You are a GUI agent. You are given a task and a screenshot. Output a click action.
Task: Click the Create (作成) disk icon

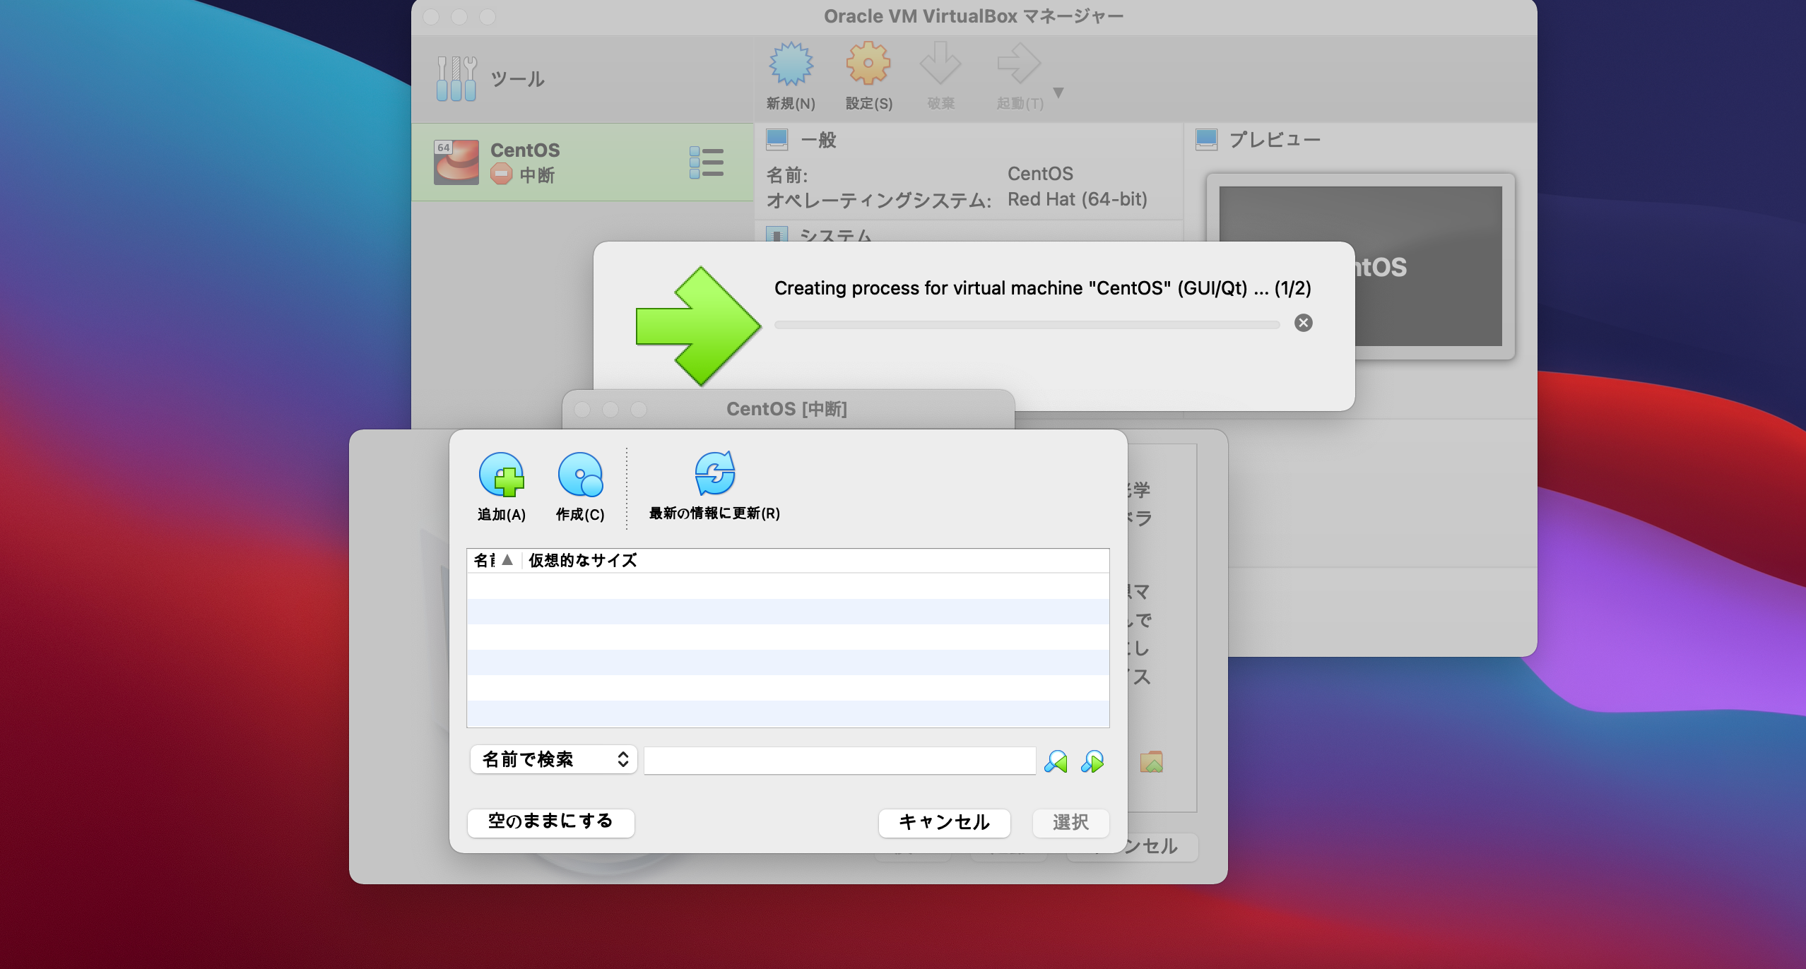[579, 475]
